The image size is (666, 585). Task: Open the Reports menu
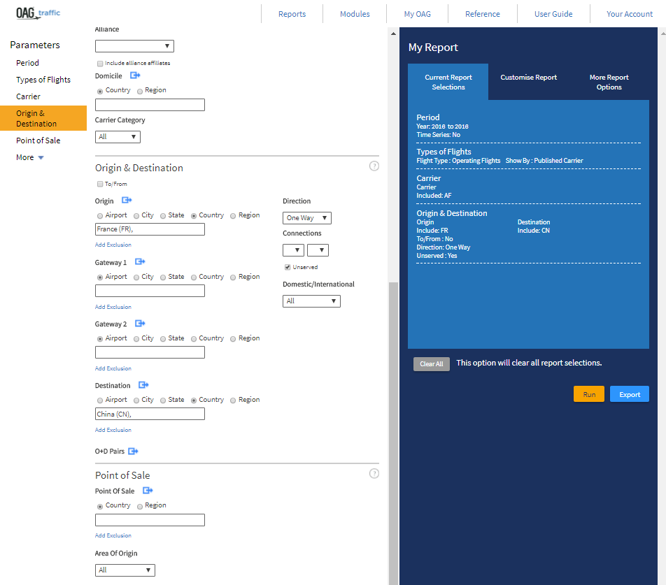click(x=292, y=14)
